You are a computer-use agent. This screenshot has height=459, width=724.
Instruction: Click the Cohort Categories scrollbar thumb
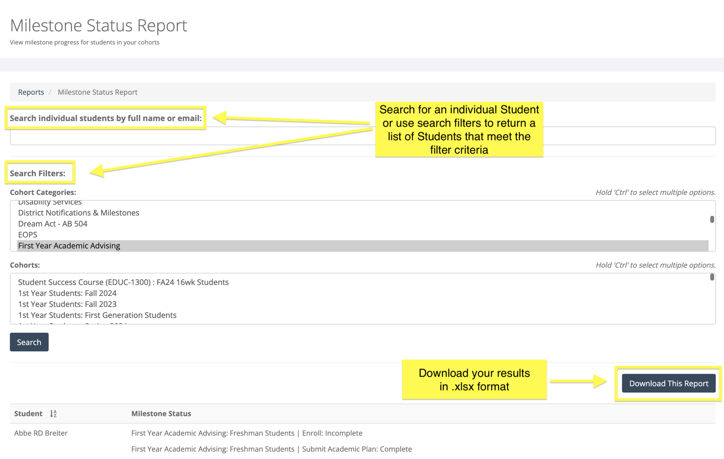pos(713,219)
